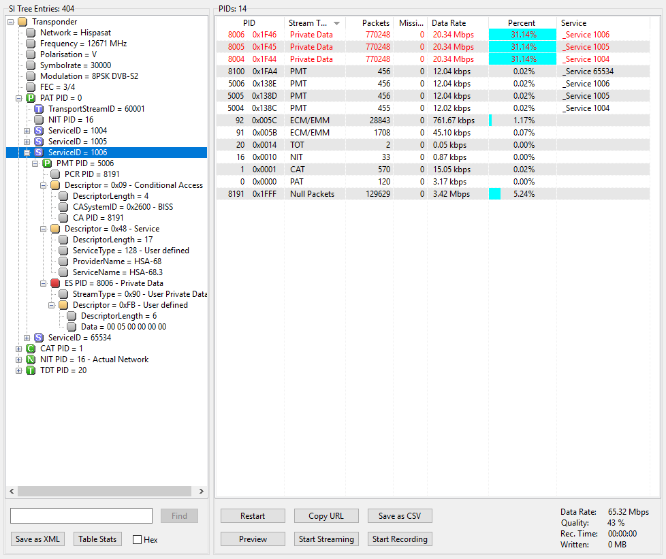
Task: Click the 0x48 Service descriptor folder icon
Action: 55,229
